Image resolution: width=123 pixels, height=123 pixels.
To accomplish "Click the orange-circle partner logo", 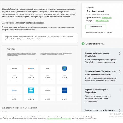I will 31,68.
